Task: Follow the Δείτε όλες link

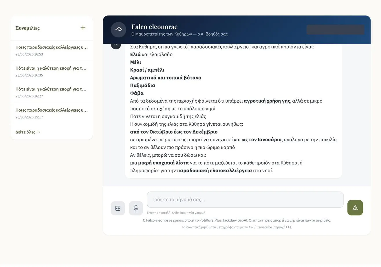Action: [x=28, y=132]
